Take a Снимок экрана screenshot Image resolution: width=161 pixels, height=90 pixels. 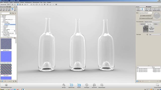tap(157, 86)
